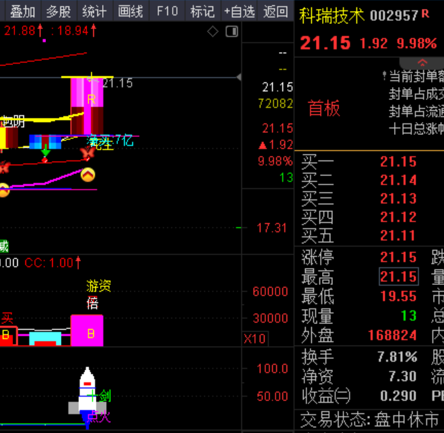Screen dimensions: 444x433
Task: Click the 100.0 lower indicator axis label
Action: coord(272,369)
